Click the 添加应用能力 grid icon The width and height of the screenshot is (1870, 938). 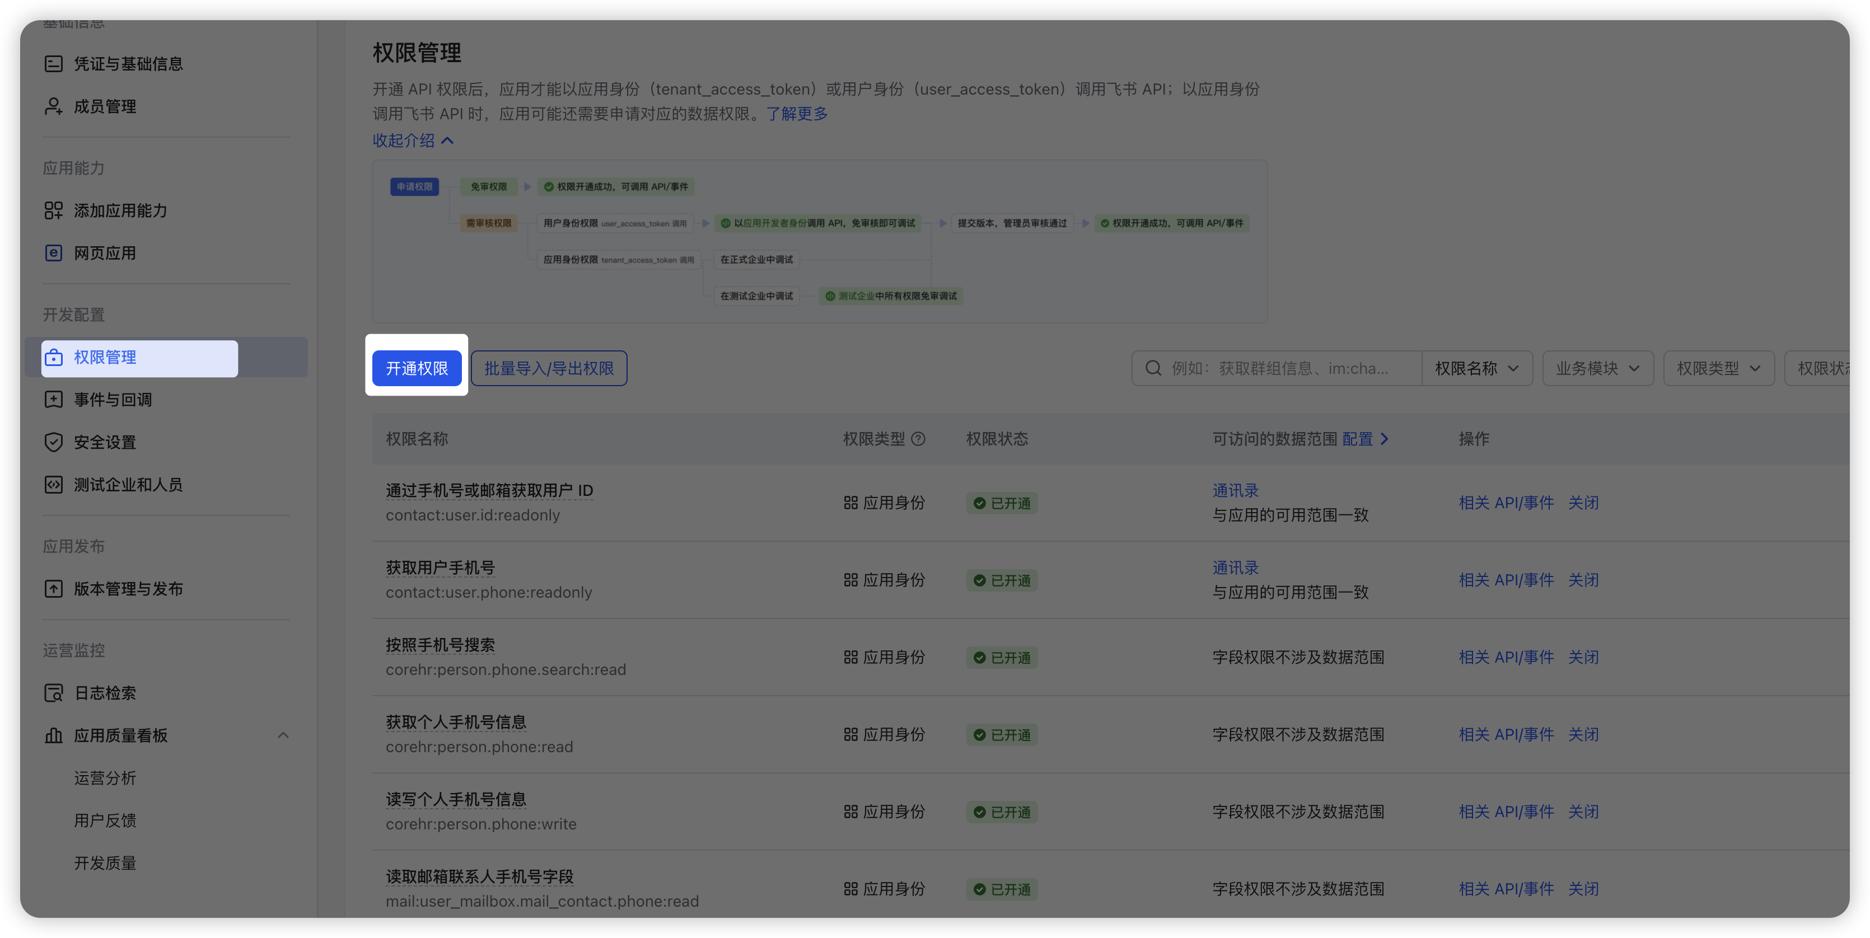(53, 210)
